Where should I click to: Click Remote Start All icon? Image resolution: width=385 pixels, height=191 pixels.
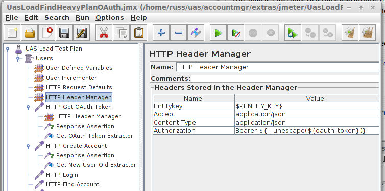(x=293, y=32)
